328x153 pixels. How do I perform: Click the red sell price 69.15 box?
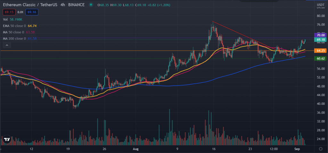click(9, 12)
